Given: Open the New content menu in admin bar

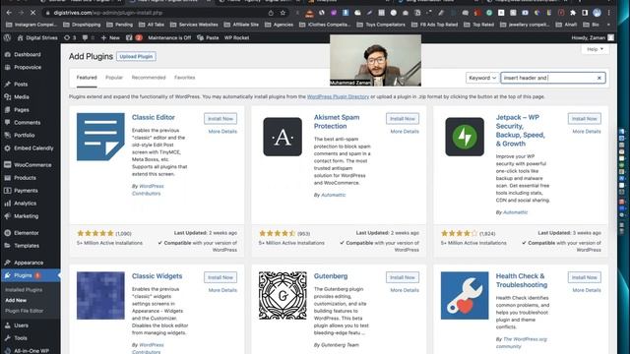Looking at the screenshot, I should pyautogui.click(x=110, y=37).
